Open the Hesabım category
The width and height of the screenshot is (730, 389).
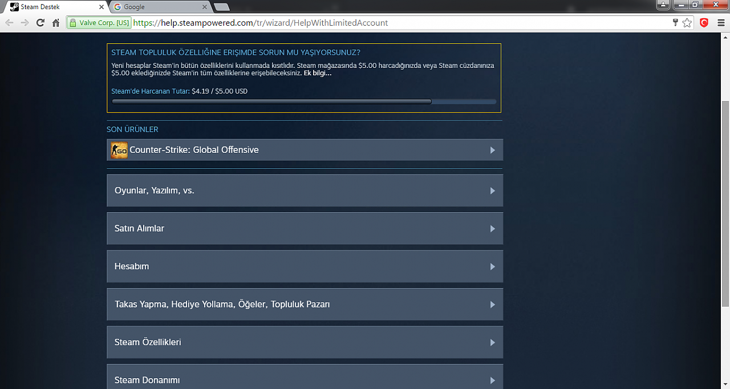tap(305, 266)
